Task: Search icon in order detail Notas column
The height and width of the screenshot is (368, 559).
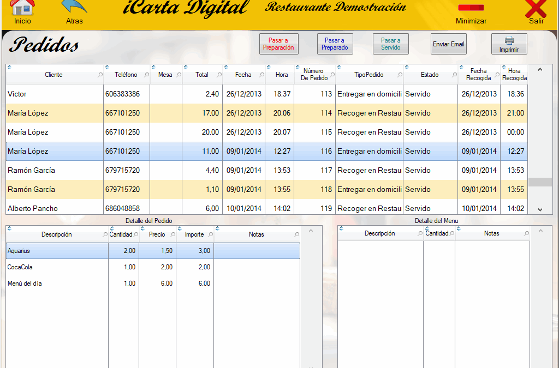Action: [x=296, y=234]
